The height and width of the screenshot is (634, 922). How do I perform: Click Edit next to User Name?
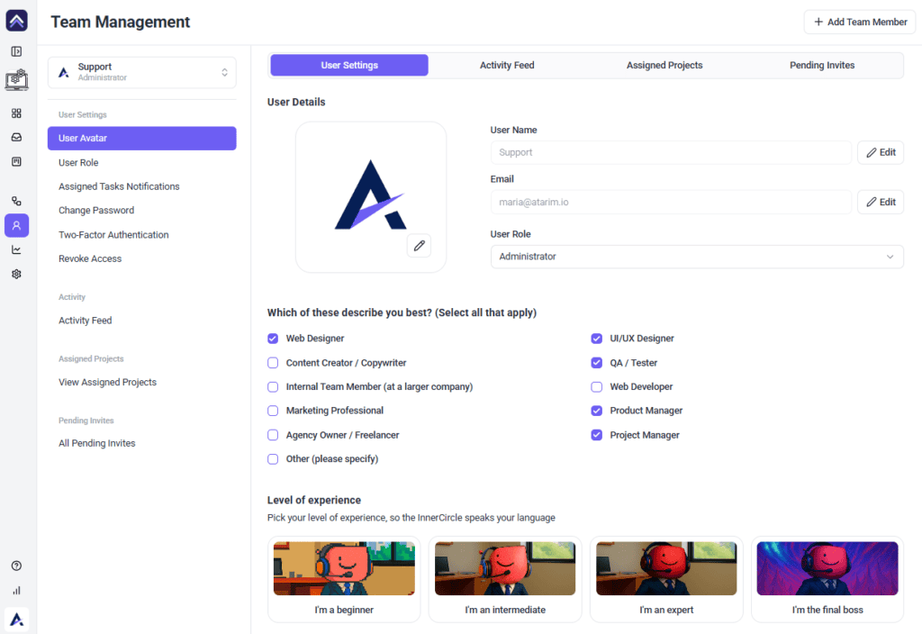(x=881, y=152)
